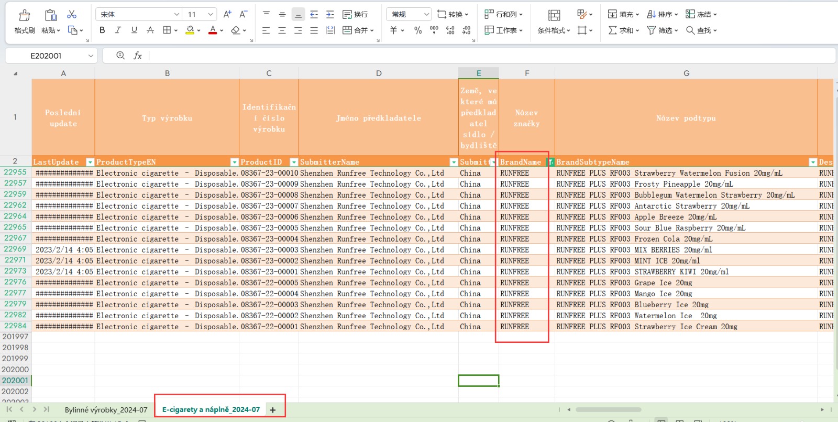Open Conditional Formatting (条件格式) menu
The height and width of the screenshot is (422, 838).
pos(554,30)
